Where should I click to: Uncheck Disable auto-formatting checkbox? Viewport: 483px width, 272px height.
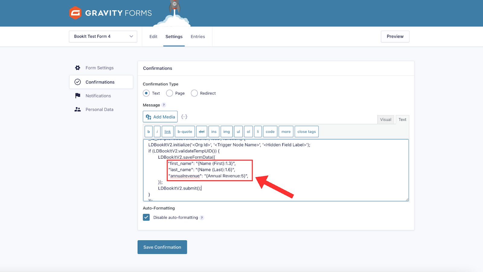pyautogui.click(x=146, y=217)
